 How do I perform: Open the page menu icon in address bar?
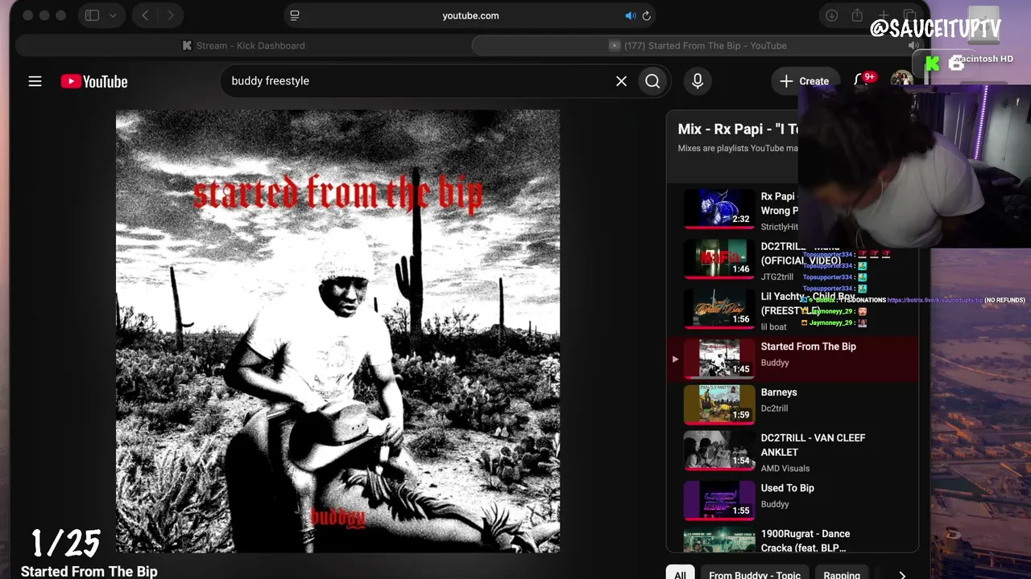[x=295, y=15]
